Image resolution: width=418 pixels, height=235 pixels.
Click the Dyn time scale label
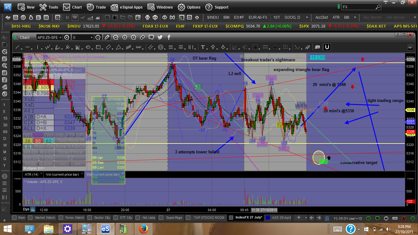tap(26, 210)
